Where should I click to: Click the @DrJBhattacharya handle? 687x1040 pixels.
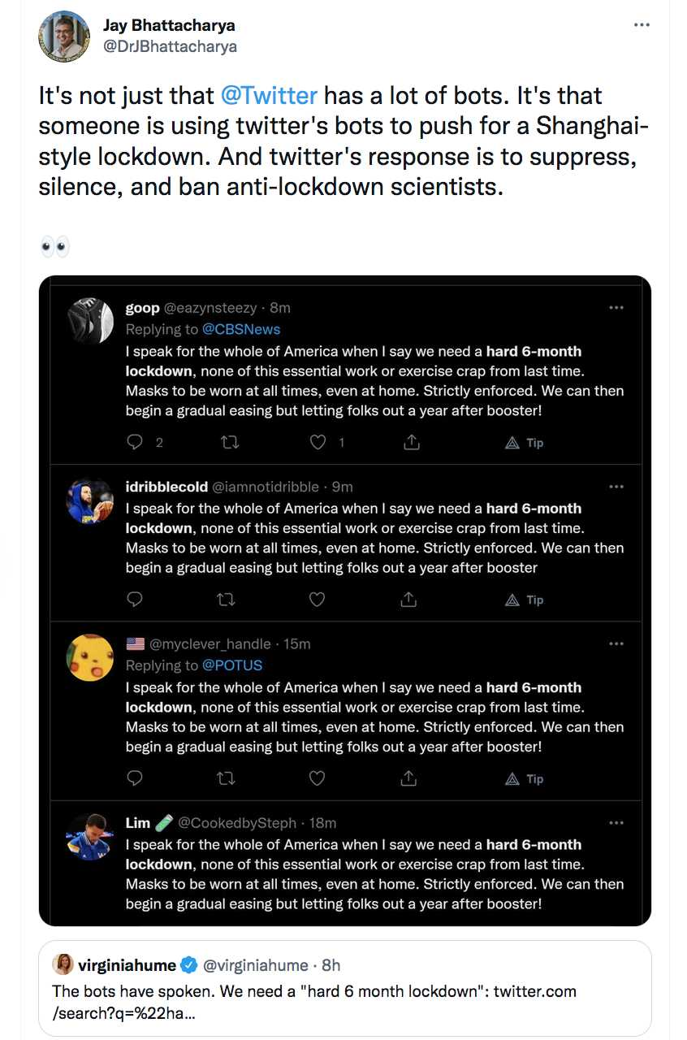tap(171, 46)
